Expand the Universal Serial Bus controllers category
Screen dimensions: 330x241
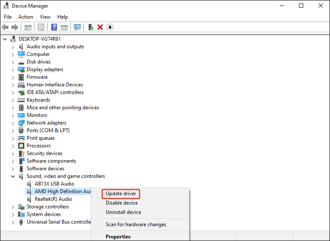[x=13, y=222]
